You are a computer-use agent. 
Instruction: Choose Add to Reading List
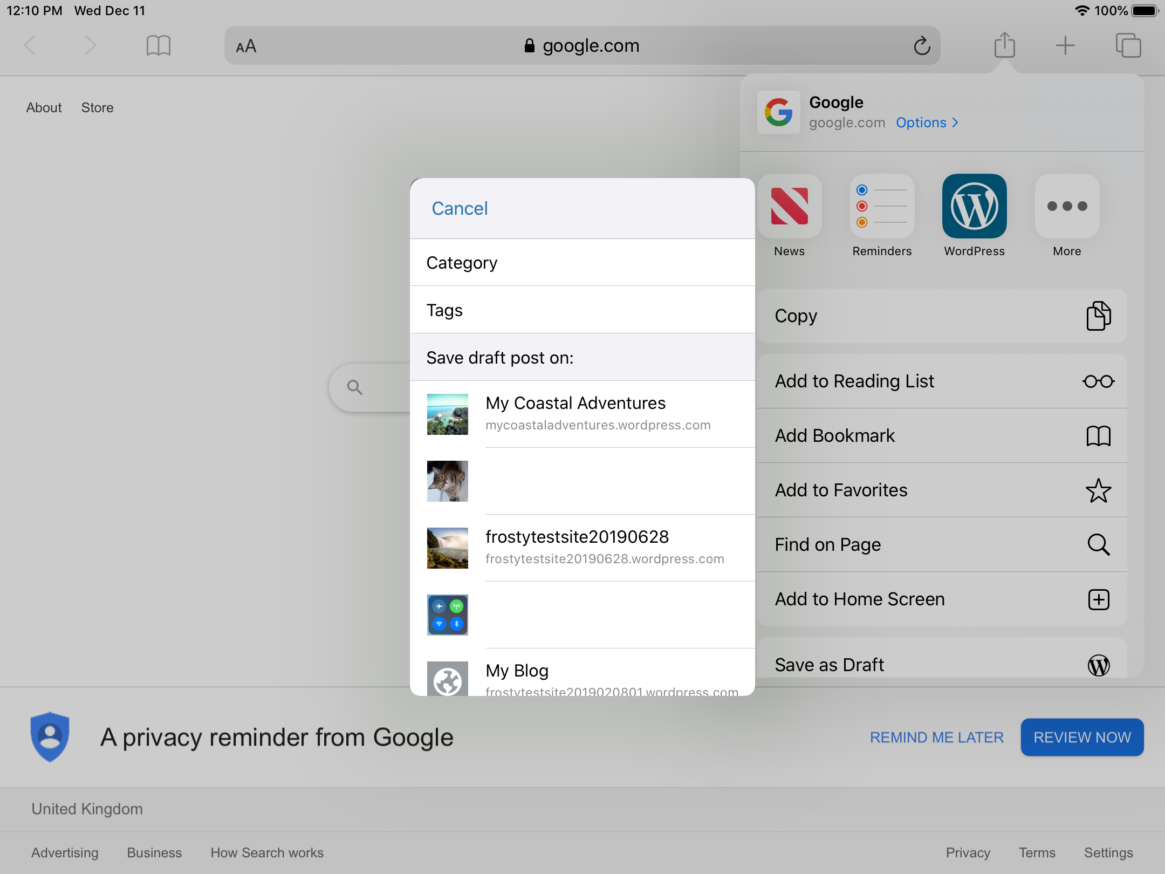click(x=942, y=381)
